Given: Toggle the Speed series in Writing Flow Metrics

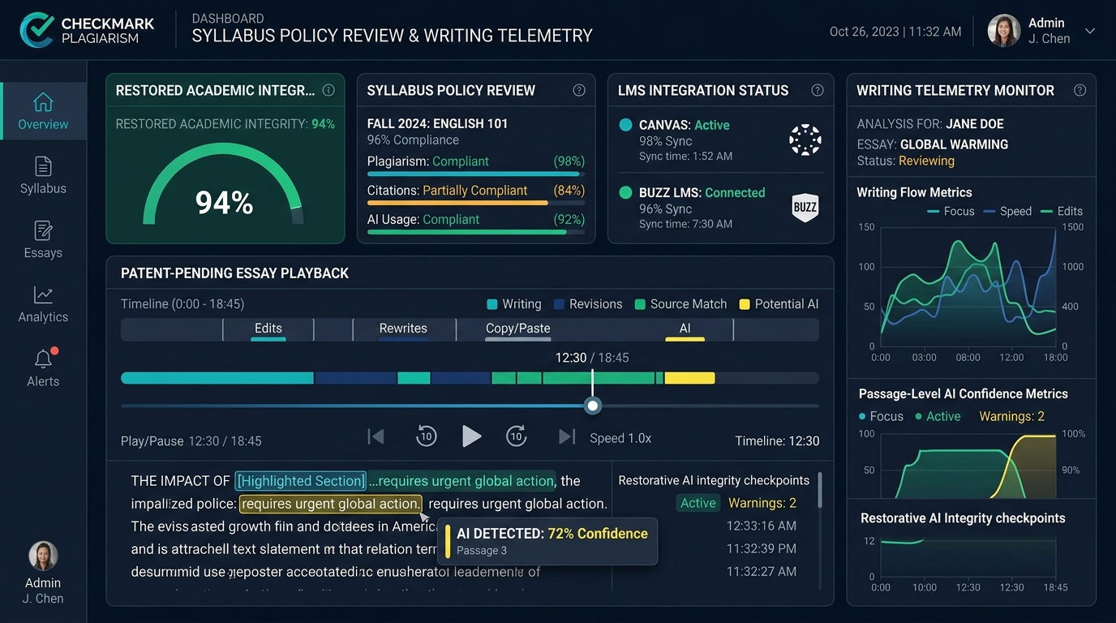Looking at the screenshot, I should (x=1007, y=211).
